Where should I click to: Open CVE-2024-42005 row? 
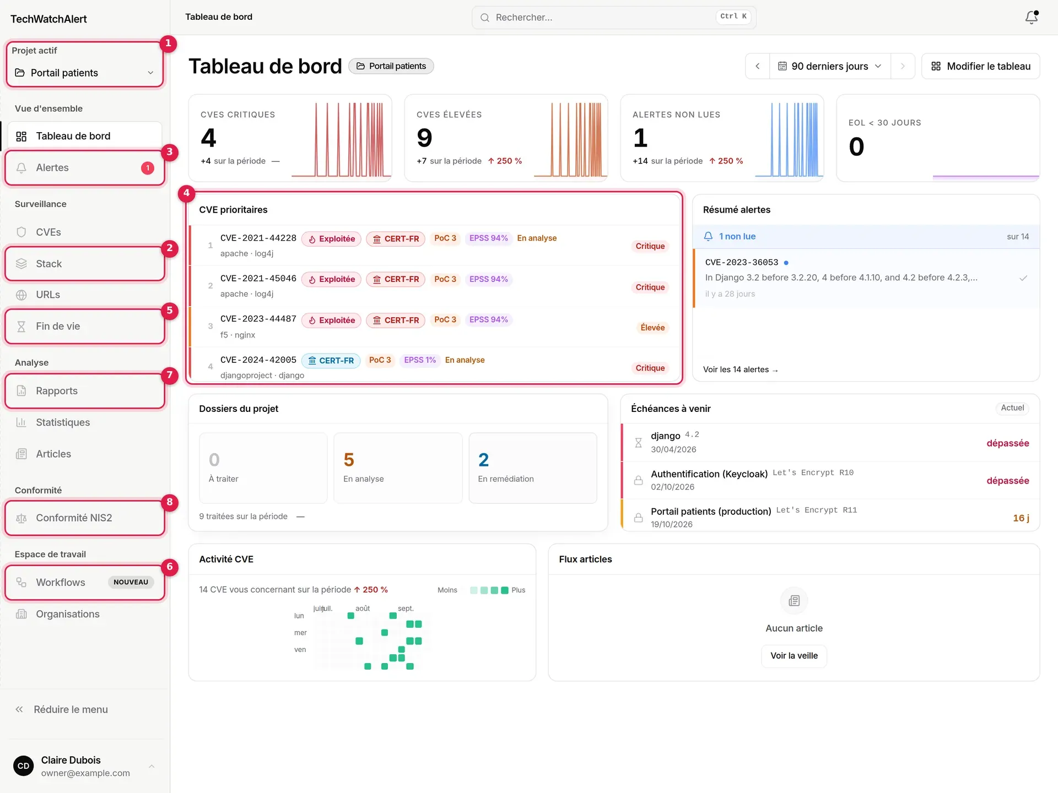tap(435, 365)
